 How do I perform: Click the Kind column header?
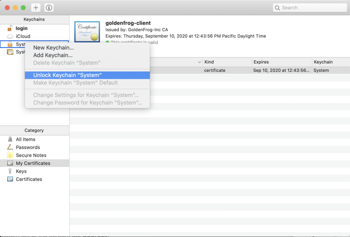[x=227, y=62]
